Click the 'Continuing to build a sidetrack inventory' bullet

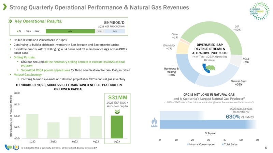(66, 45)
